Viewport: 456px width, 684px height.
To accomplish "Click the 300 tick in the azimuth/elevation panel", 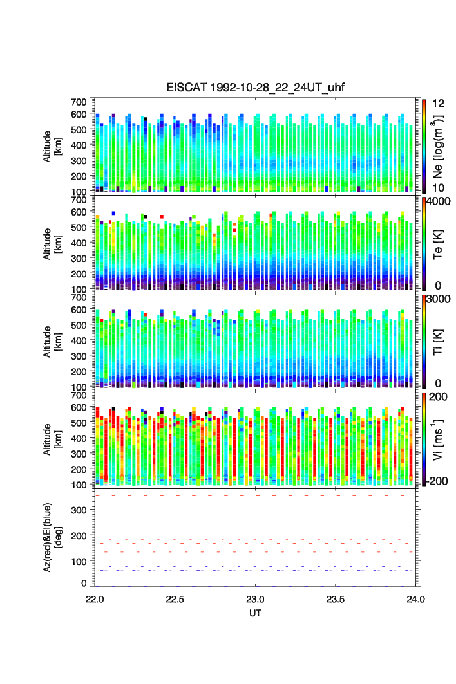I will click(79, 510).
